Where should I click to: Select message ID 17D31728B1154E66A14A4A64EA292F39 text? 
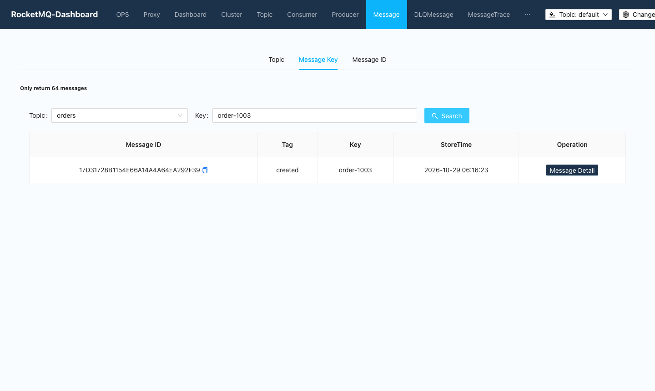tap(140, 170)
